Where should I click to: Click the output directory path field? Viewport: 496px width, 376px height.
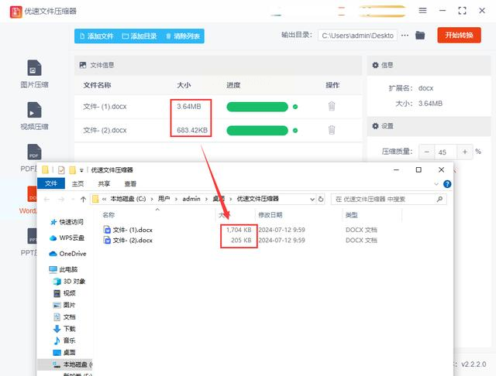tap(357, 36)
